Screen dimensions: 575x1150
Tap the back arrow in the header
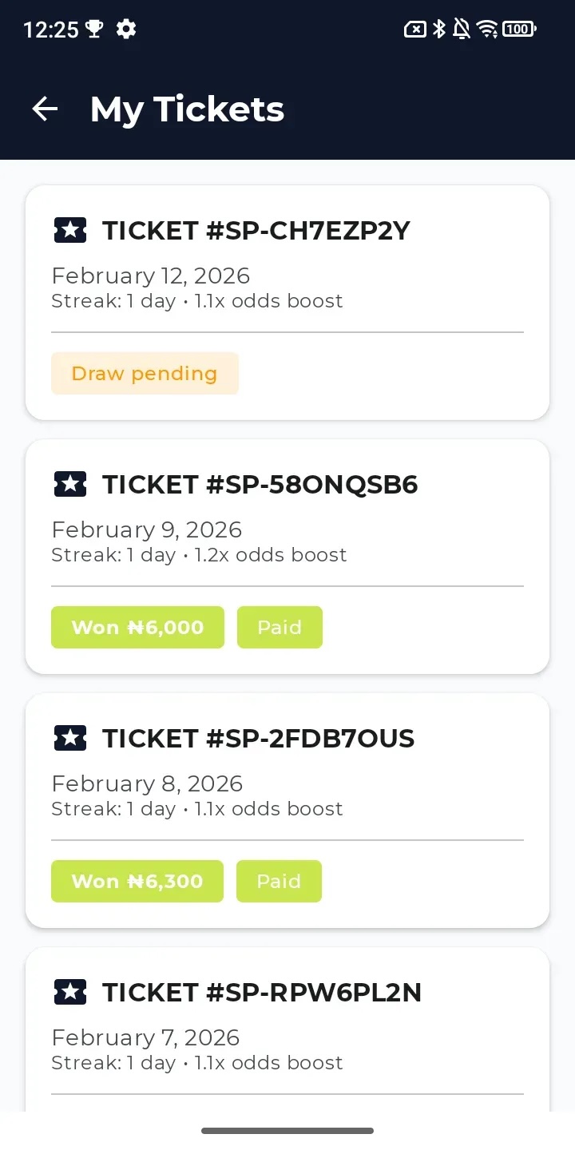[44, 109]
